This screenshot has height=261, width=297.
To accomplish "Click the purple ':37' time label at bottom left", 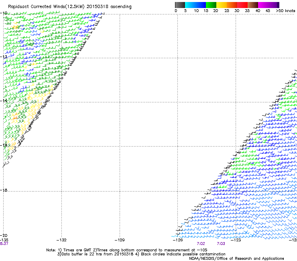I will coord(4,244).
